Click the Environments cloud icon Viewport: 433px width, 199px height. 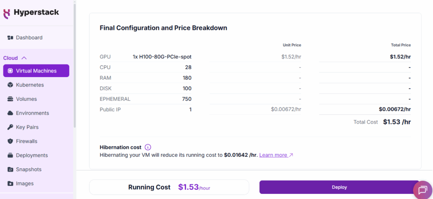click(11, 113)
